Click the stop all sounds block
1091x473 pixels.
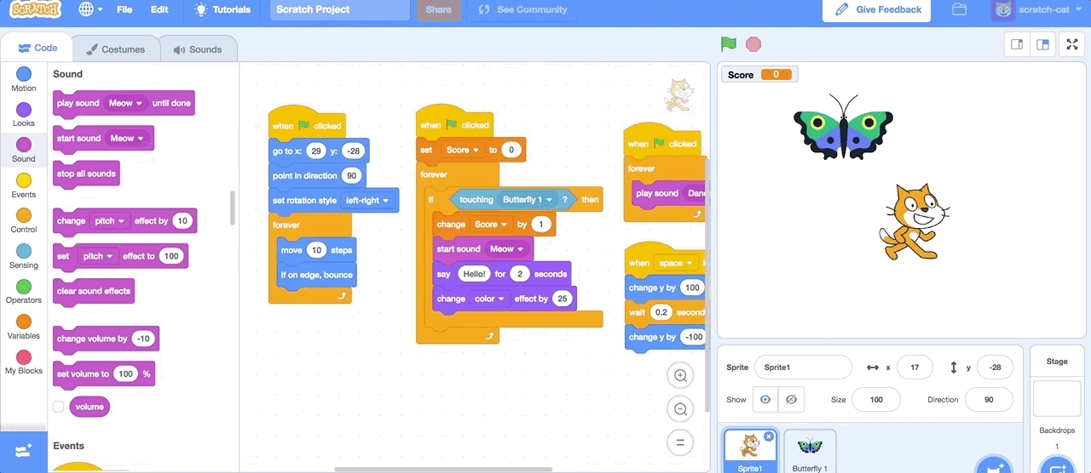click(x=86, y=174)
